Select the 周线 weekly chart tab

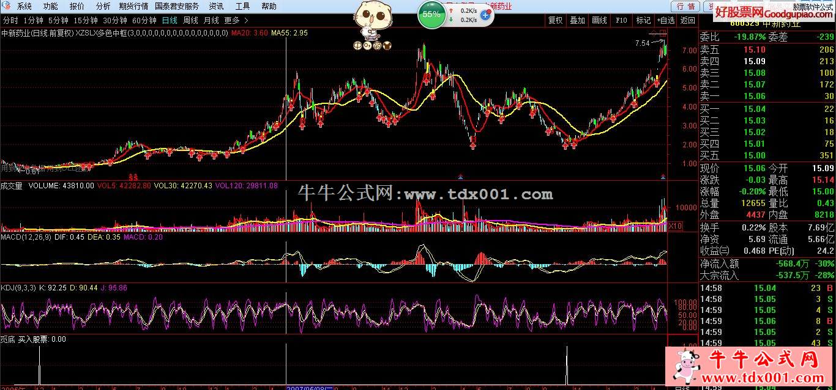(190, 20)
